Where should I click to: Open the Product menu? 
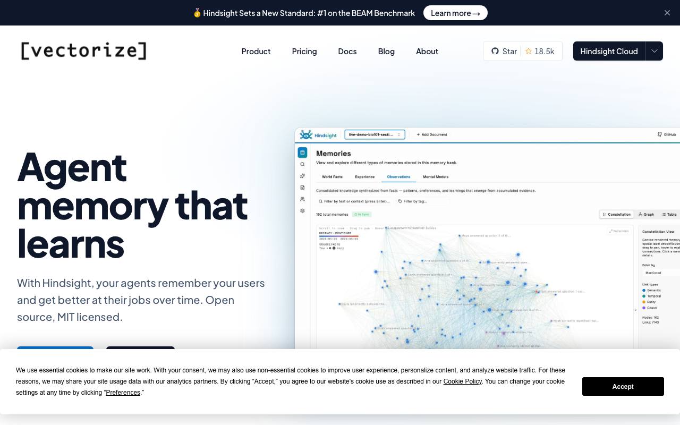(256, 51)
